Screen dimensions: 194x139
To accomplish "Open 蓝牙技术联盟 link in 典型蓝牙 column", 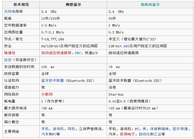I will tap(53, 80).
